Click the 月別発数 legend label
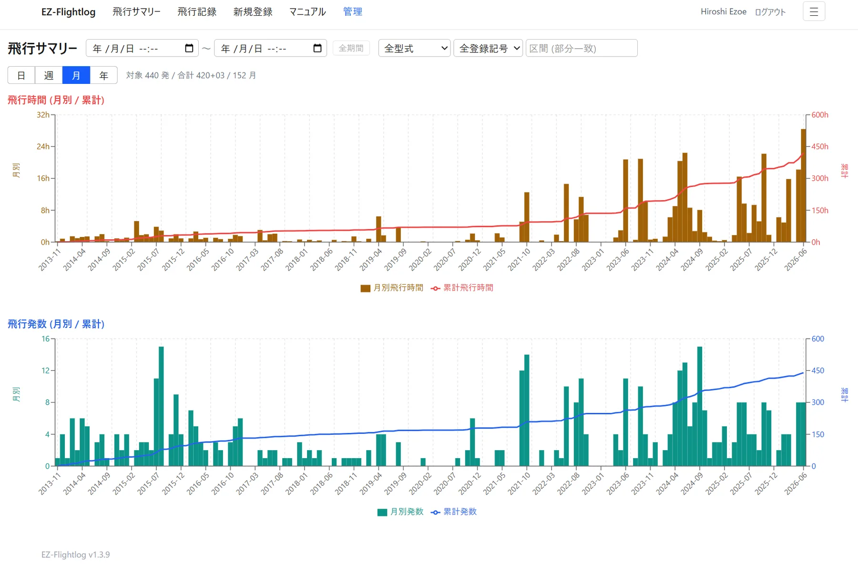The width and height of the screenshot is (858, 564). [407, 512]
